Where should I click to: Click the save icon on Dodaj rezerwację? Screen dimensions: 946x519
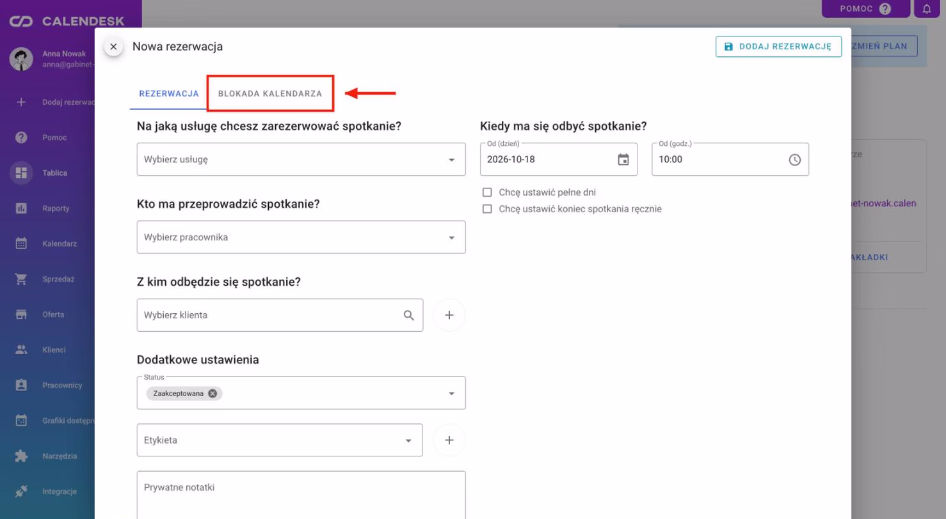pos(728,47)
